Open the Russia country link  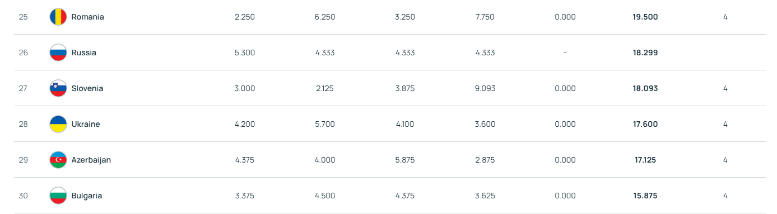(83, 53)
